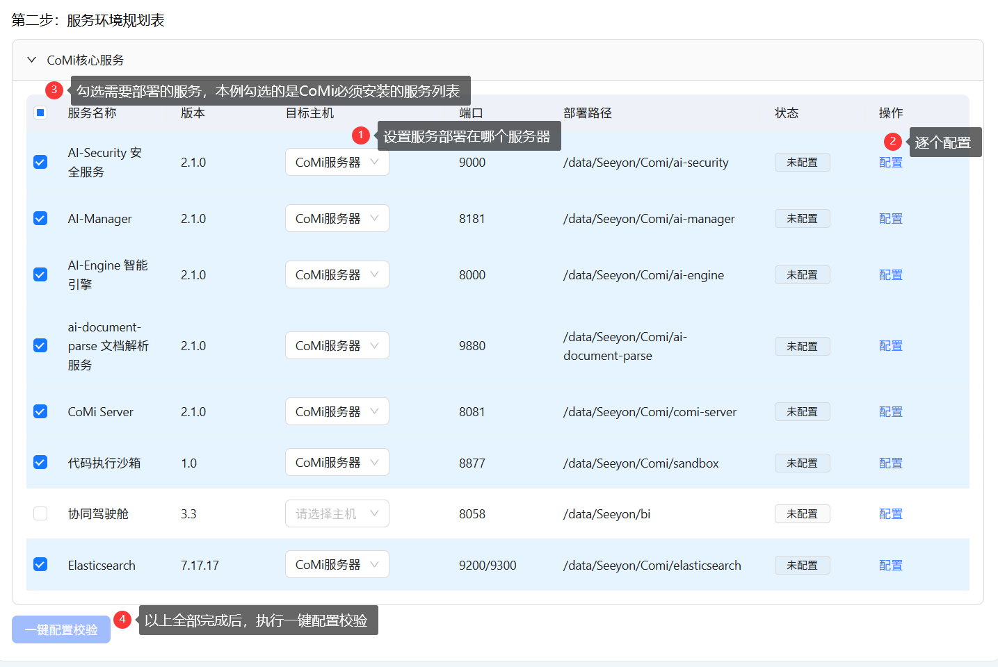Open target host dropdown for 代码执行沙箱
Screen dimensions: 998x667
click(x=337, y=462)
